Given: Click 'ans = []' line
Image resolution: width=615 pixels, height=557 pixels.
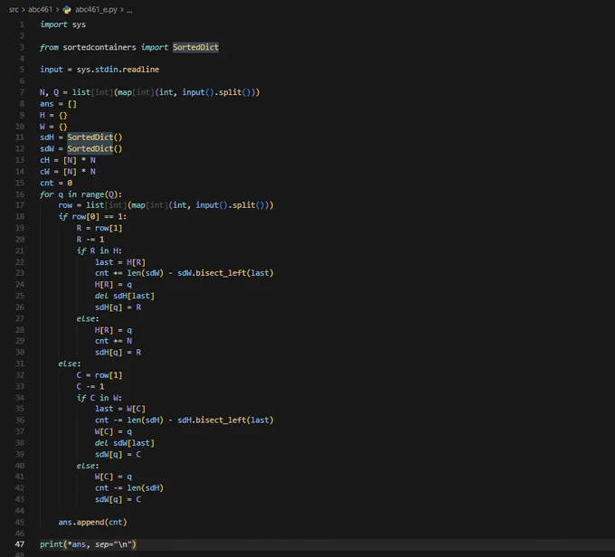Looking at the screenshot, I should [58, 104].
